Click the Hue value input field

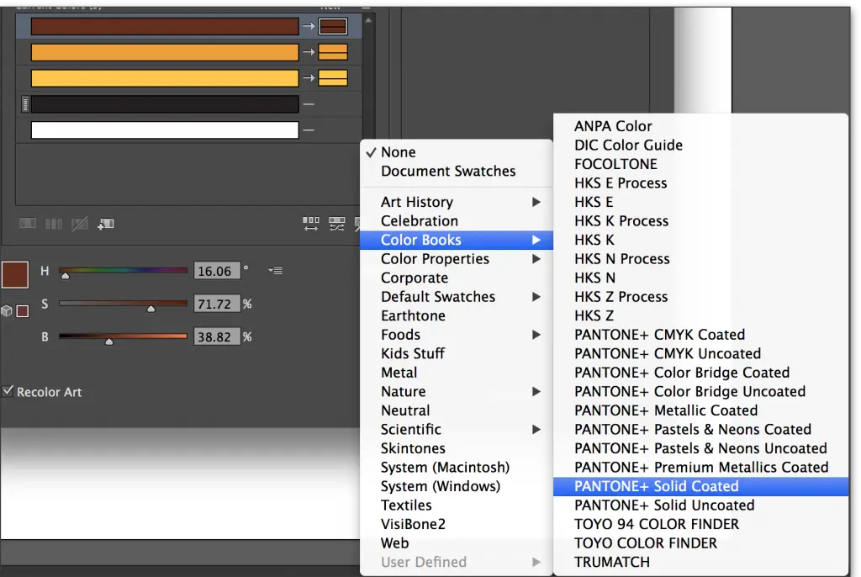coord(216,271)
